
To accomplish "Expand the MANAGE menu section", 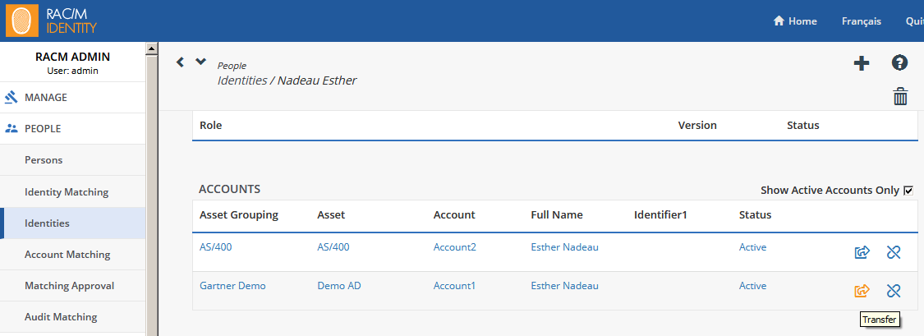I will click(x=72, y=97).
